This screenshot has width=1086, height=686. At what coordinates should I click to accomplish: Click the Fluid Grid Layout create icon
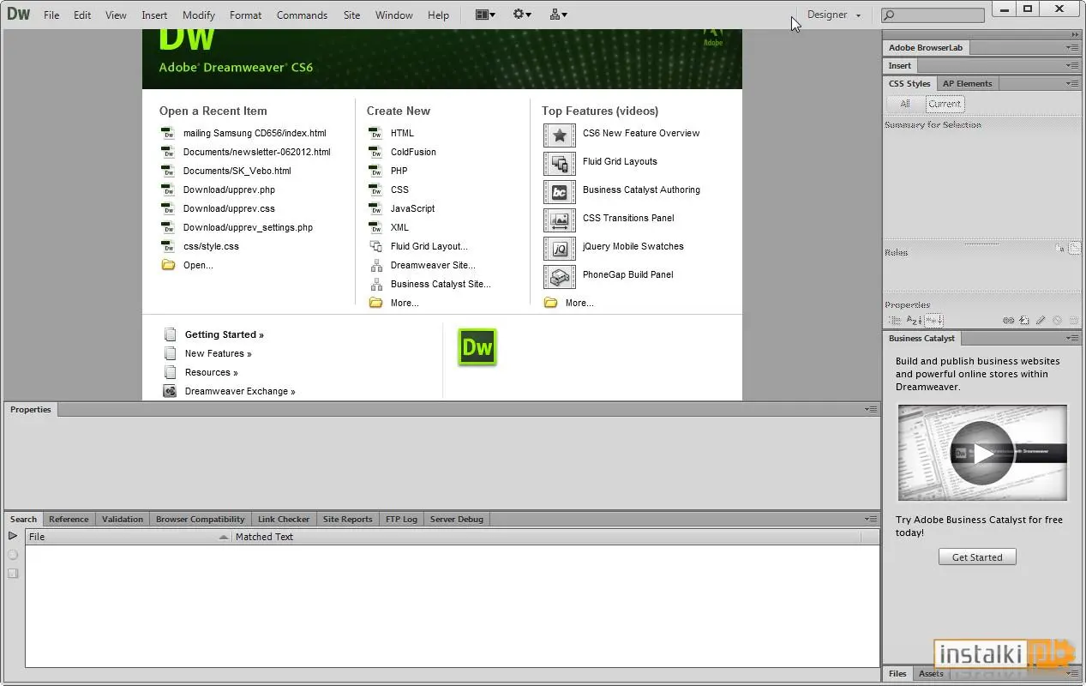[x=375, y=246]
